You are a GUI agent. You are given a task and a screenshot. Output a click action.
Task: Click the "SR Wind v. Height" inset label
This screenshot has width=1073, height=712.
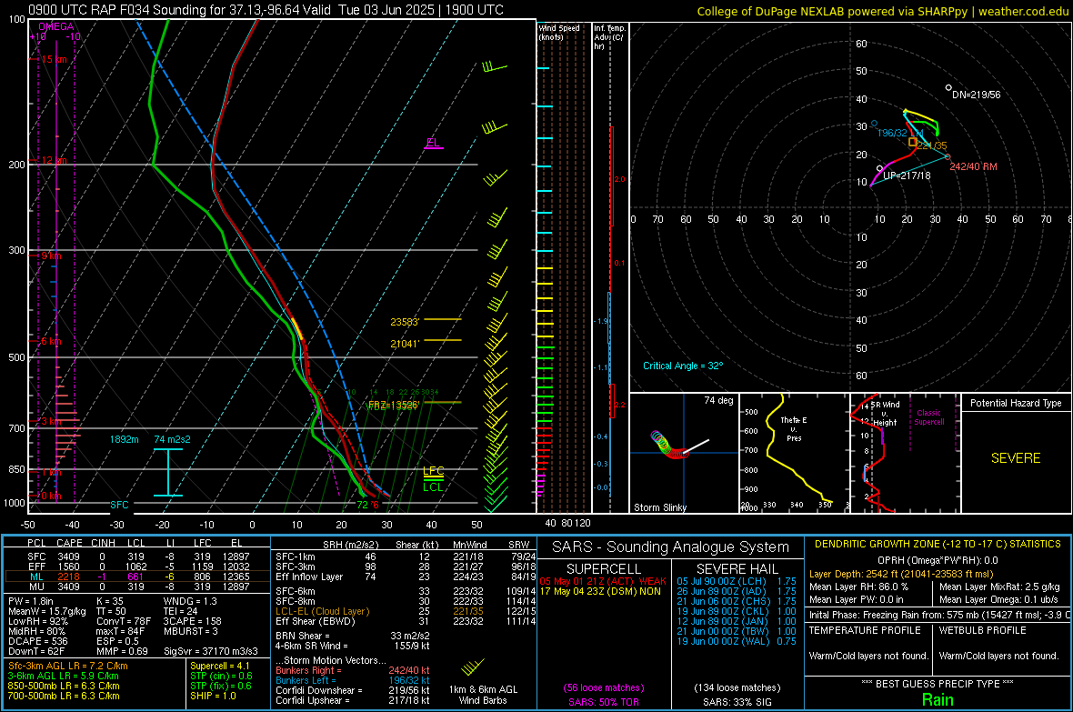pos(885,414)
